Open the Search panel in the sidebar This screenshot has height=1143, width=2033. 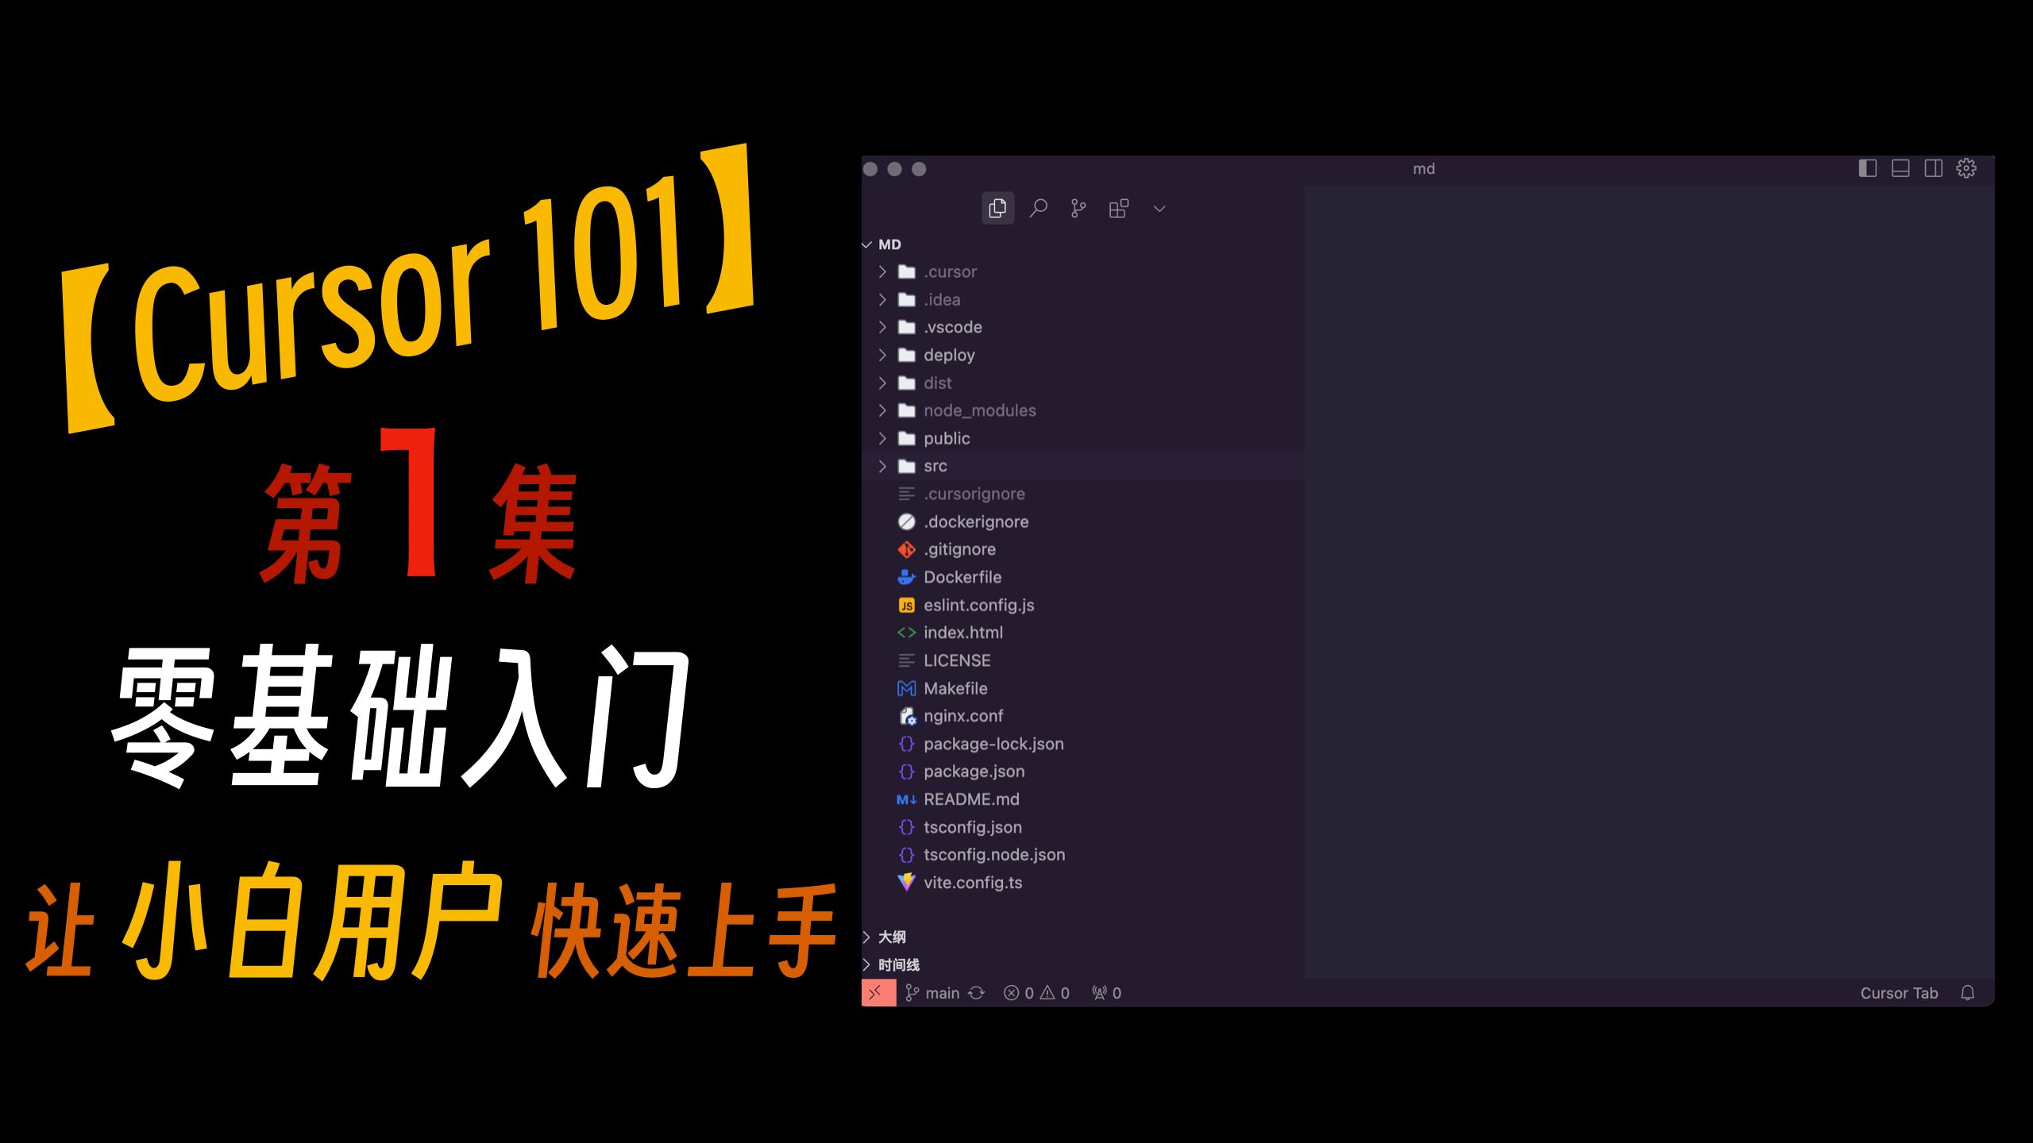click(x=1038, y=208)
